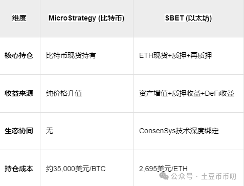
Task: Click the 收益来源 row label
Action: pyautogui.click(x=19, y=93)
